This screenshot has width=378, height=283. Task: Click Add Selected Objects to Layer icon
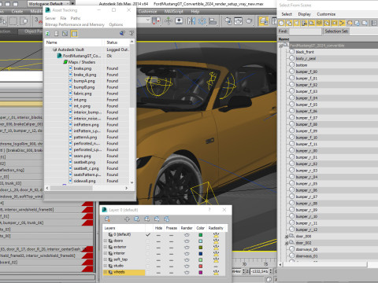pyautogui.click(x=127, y=219)
